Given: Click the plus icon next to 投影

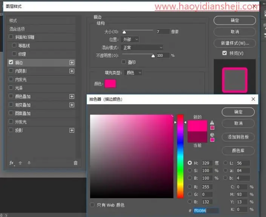Looking at the screenshot, I should [x=72, y=130].
